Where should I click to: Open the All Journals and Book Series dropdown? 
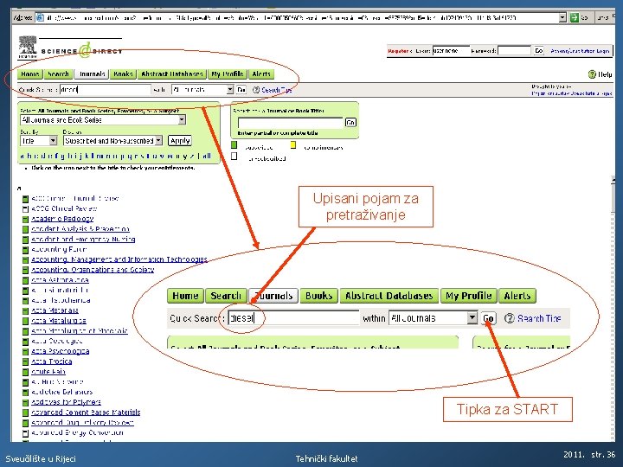pyautogui.click(x=182, y=120)
